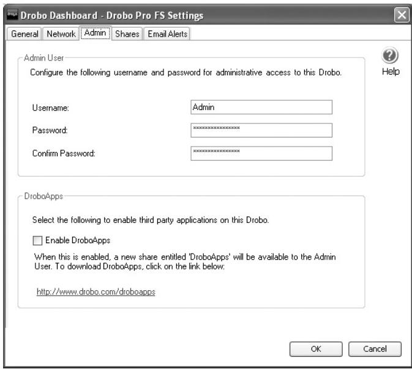Click the 'Enable DroboApps' label

(x=78, y=240)
